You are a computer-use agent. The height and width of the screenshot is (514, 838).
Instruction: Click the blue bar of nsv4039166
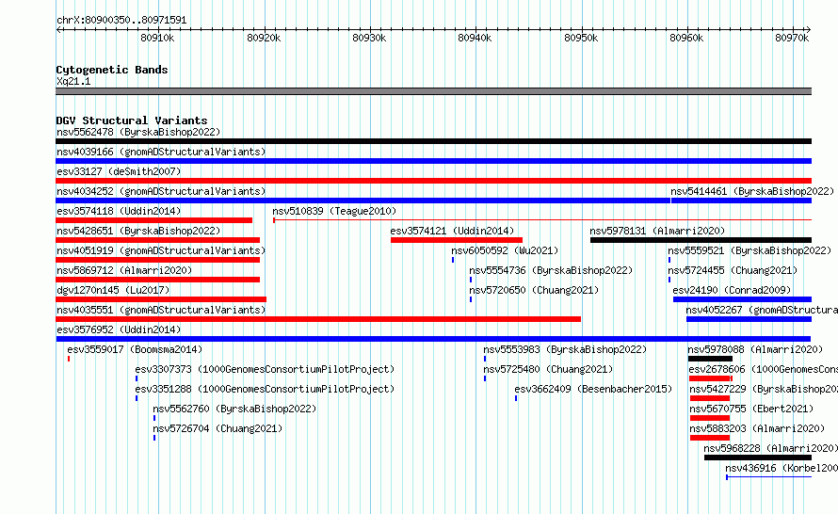(433, 161)
